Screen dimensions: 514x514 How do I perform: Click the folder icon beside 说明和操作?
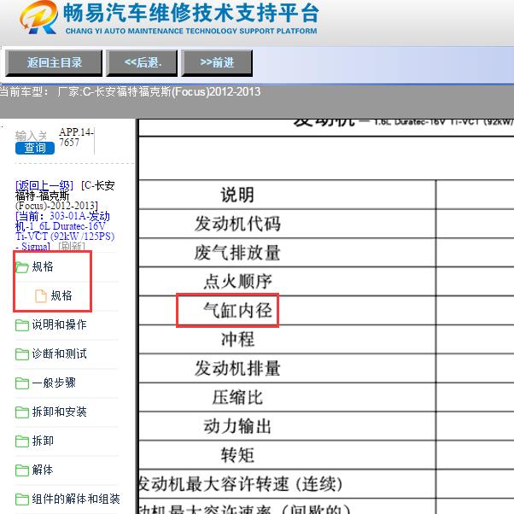pyautogui.click(x=22, y=325)
